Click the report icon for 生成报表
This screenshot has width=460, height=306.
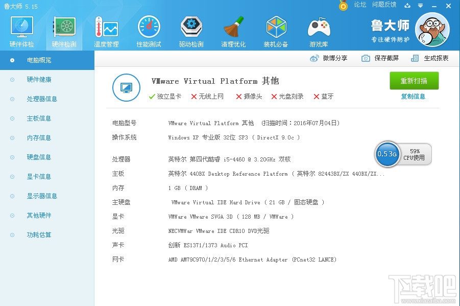click(x=415, y=58)
